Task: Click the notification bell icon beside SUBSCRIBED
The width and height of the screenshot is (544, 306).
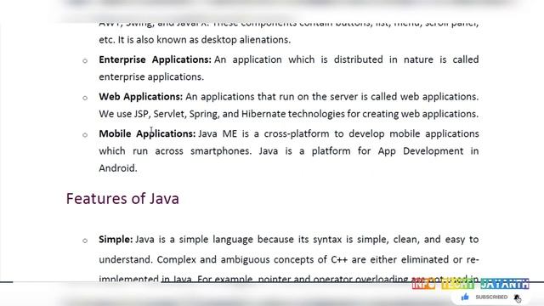Action: (x=518, y=297)
